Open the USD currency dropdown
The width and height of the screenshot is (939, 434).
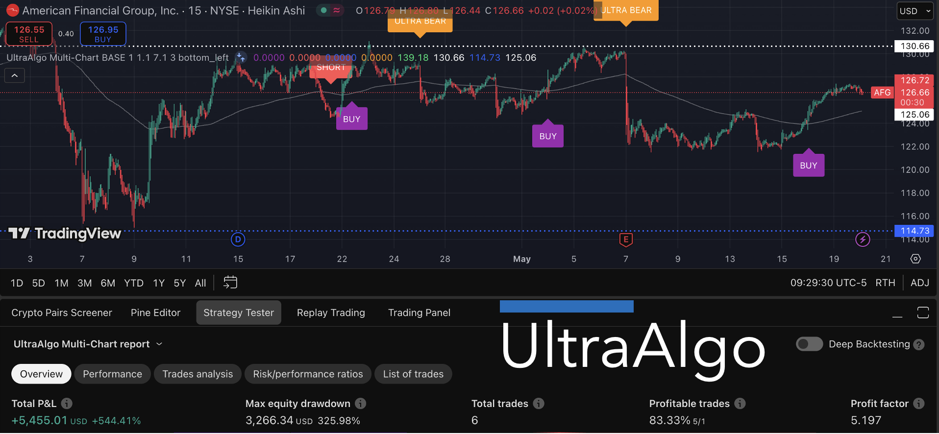914,11
